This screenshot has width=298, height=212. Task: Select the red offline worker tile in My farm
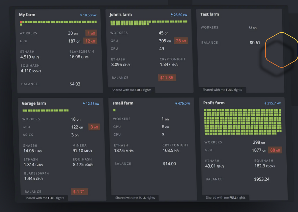[x=21, y=22]
